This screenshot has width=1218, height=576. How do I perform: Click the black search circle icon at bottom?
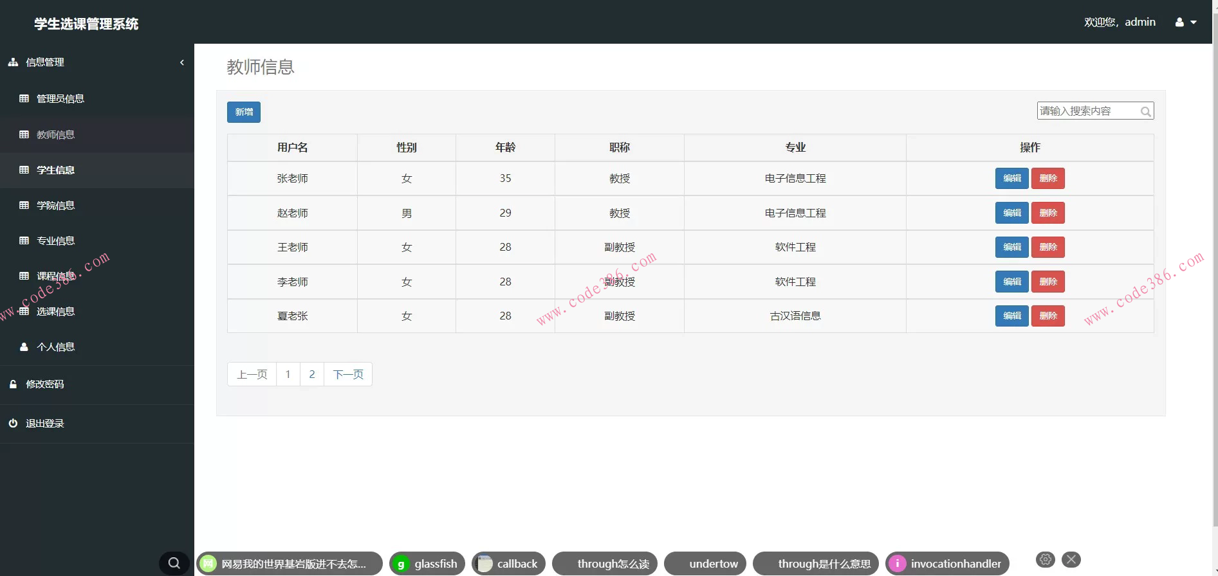174,563
